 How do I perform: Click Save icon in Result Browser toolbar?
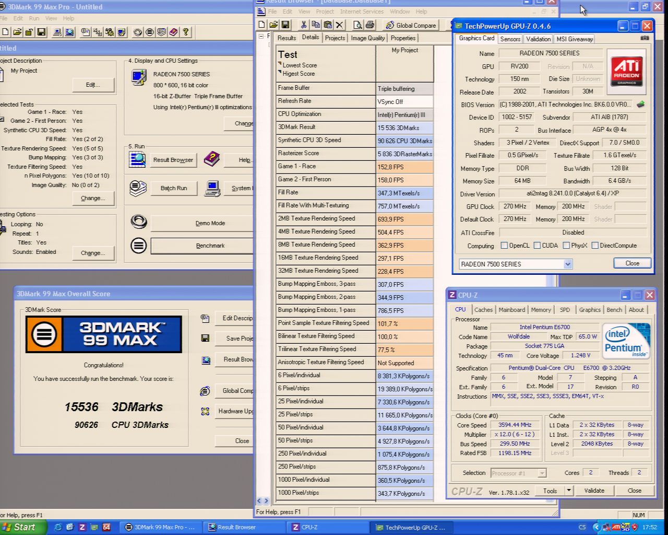click(x=285, y=25)
